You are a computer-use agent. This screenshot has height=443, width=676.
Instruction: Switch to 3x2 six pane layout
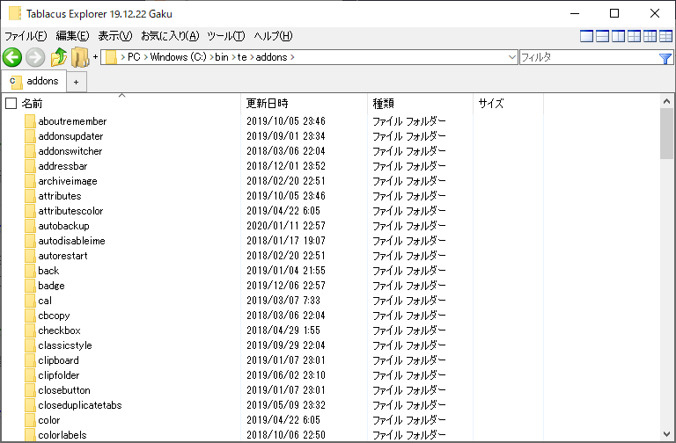coord(650,36)
